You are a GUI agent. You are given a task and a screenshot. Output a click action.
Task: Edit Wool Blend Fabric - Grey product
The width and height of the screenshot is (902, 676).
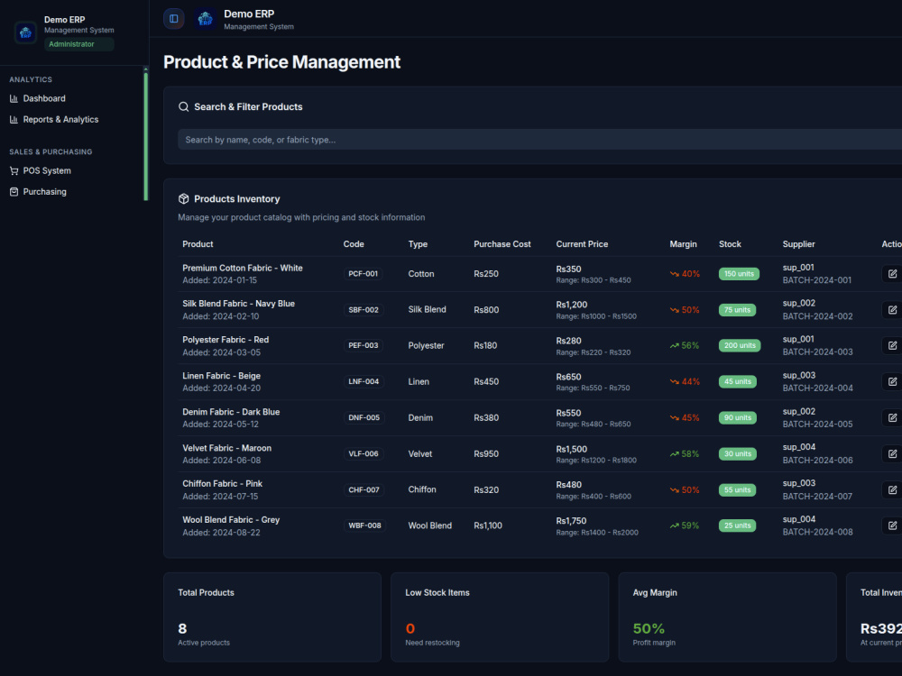click(892, 525)
